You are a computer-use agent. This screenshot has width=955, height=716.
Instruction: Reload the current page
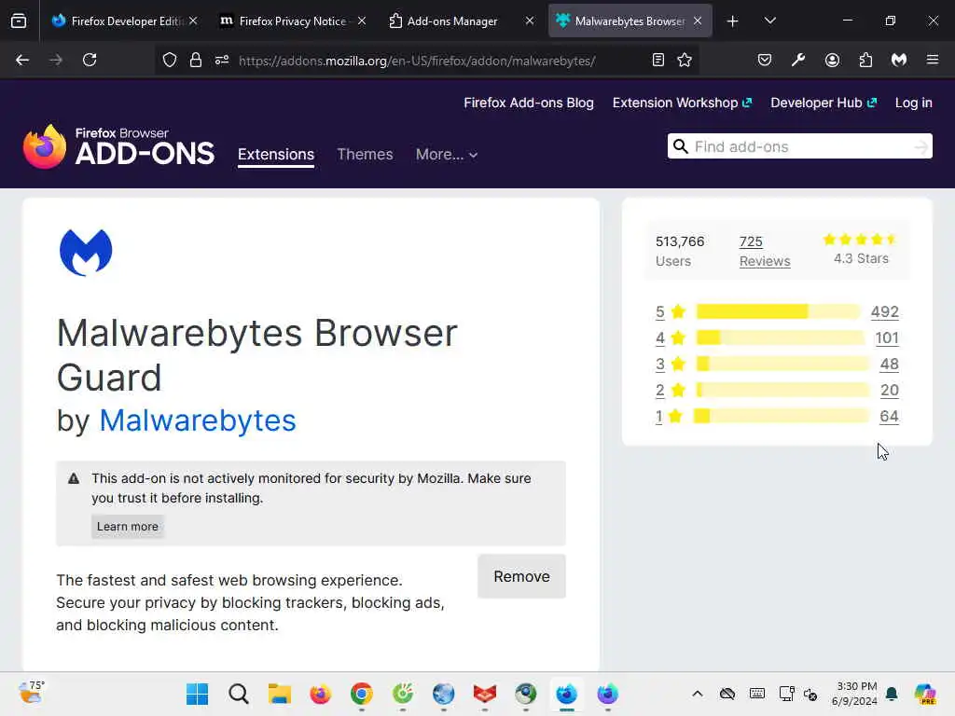[90, 60]
